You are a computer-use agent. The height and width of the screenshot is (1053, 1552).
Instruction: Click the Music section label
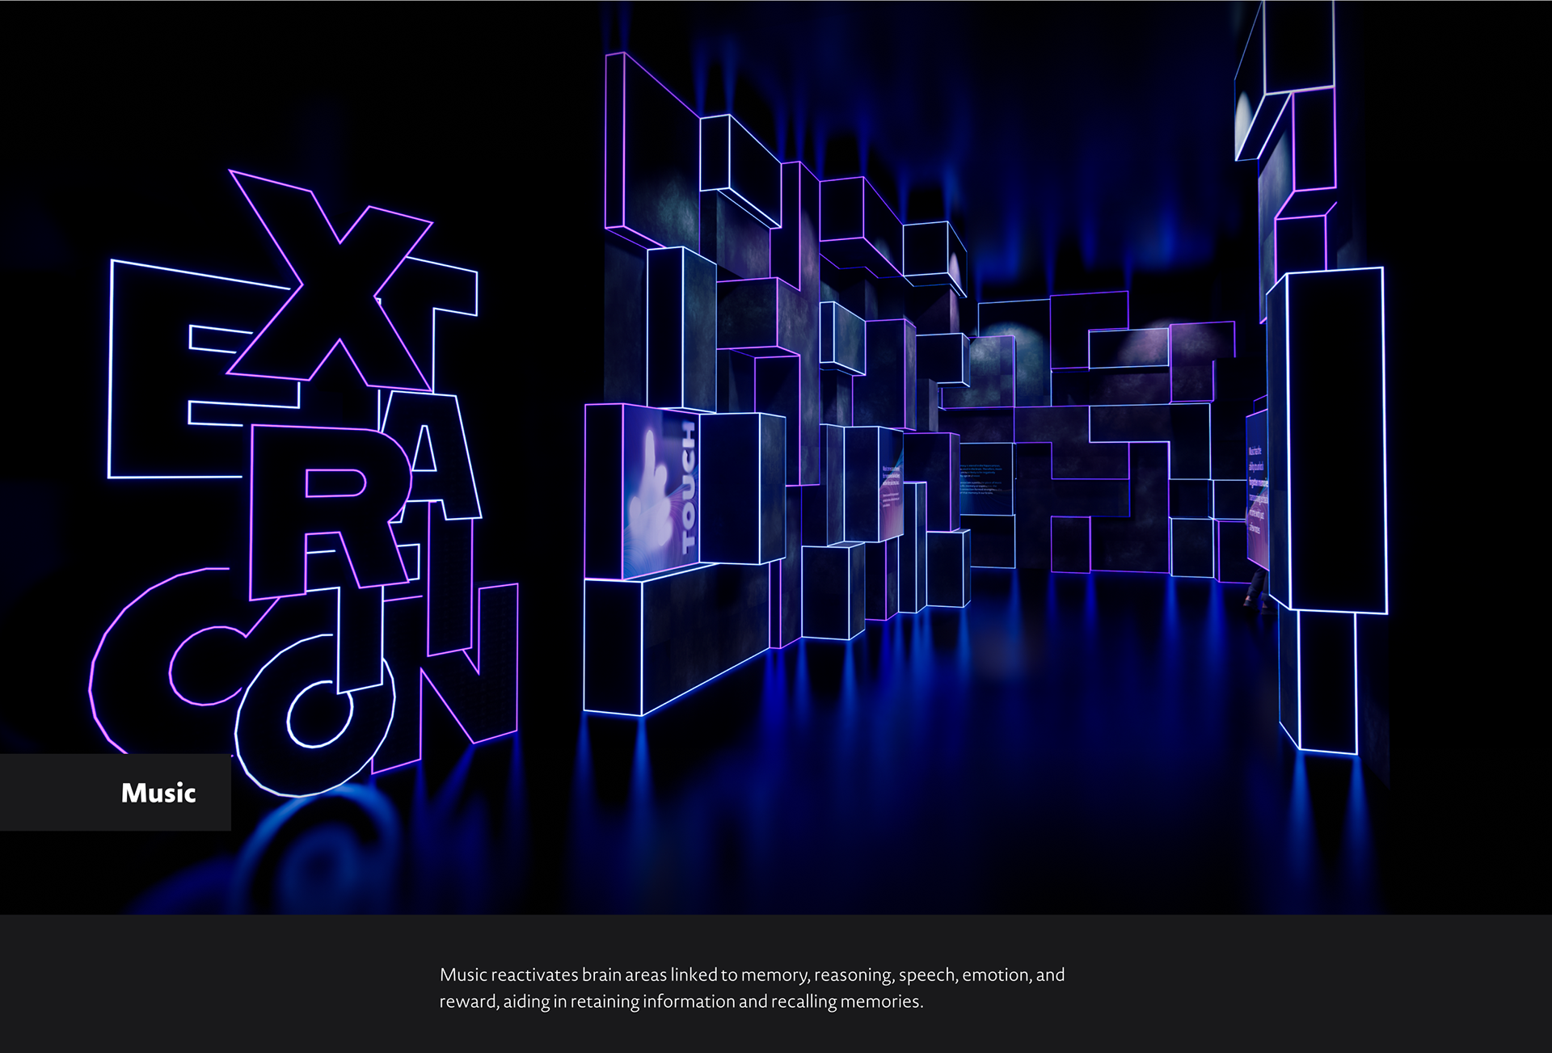158,793
